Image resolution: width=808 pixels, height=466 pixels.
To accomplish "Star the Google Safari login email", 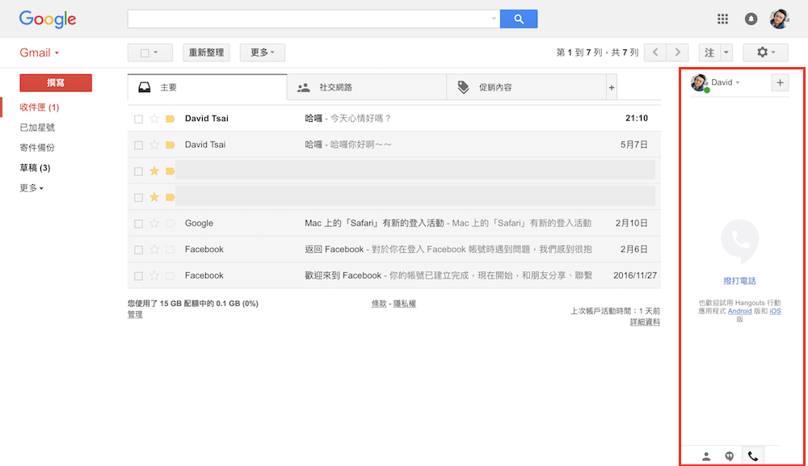I will click(154, 224).
